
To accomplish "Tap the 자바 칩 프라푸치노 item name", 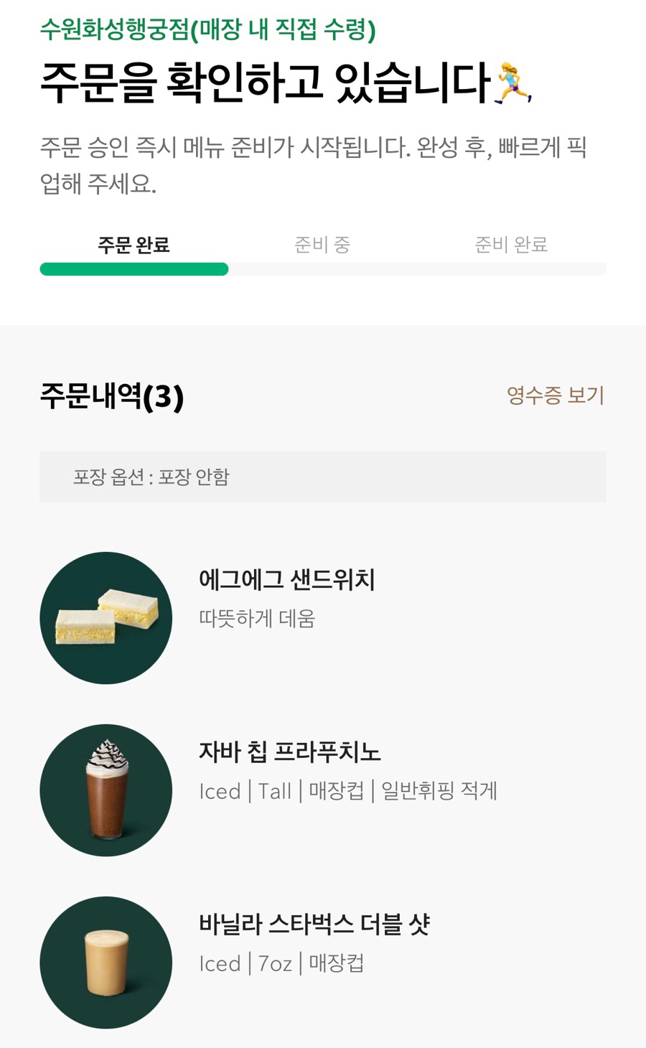I will point(290,752).
